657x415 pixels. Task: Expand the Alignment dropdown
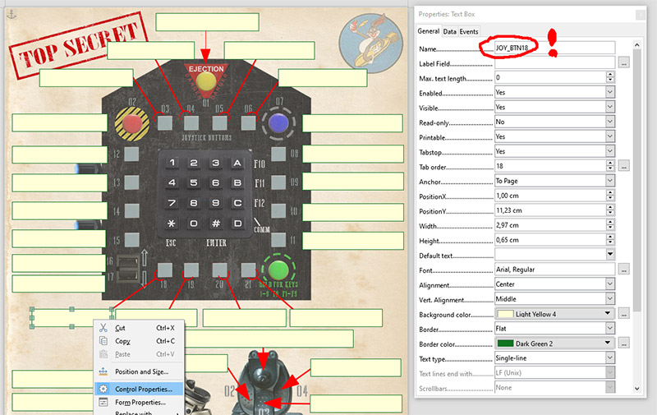point(609,284)
